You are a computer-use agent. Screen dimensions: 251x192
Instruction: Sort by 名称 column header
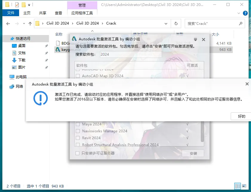click(x=58, y=34)
